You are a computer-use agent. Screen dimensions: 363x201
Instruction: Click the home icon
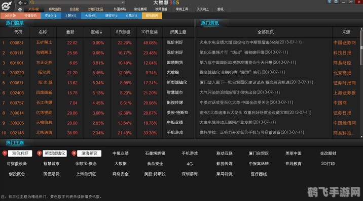[20, 10]
